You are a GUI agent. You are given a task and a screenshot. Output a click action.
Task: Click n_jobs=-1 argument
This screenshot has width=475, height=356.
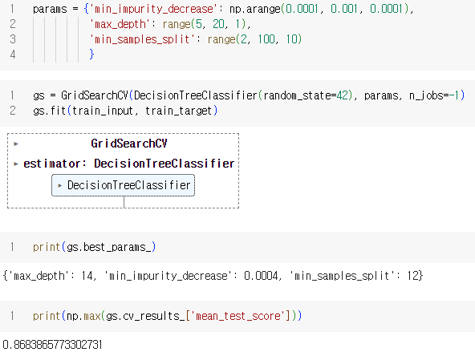[434, 95]
